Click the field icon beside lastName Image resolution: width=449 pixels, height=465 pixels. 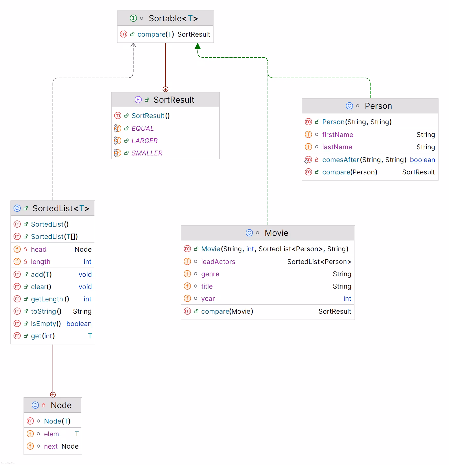(308, 147)
